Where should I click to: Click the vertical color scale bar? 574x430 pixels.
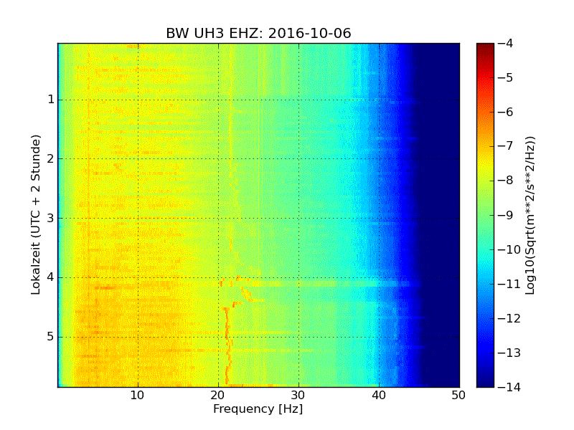486,215
